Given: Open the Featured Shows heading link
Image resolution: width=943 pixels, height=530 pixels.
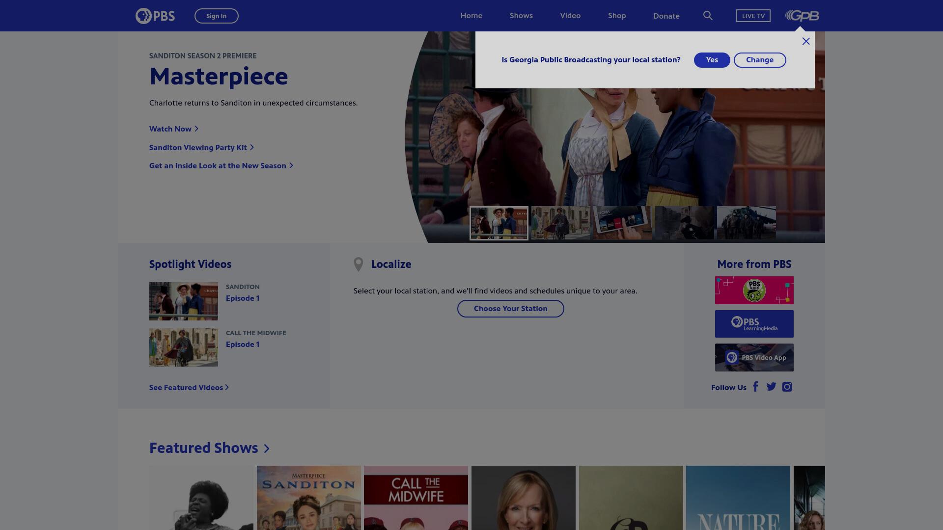Looking at the screenshot, I should (x=209, y=448).
